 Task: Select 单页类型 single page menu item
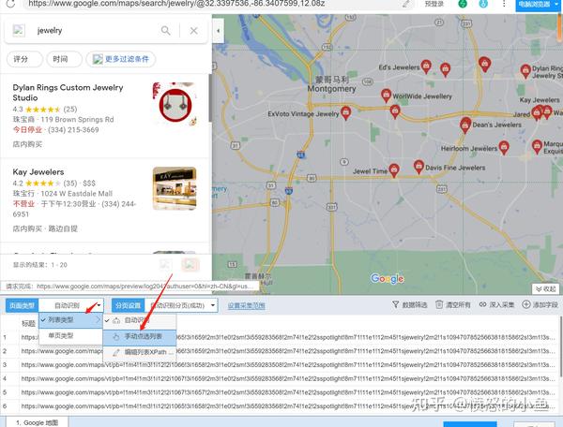(x=70, y=335)
